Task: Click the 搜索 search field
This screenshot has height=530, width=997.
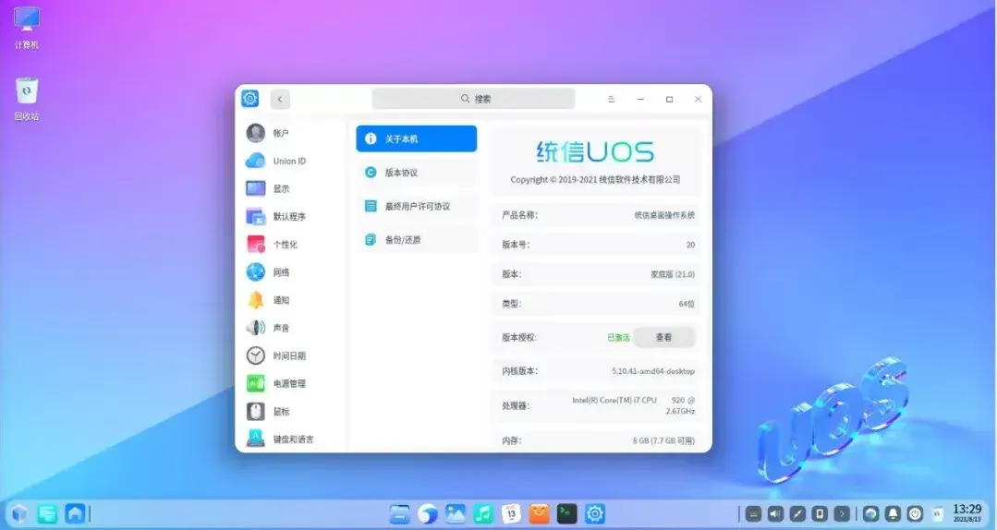Action: click(x=474, y=99)
